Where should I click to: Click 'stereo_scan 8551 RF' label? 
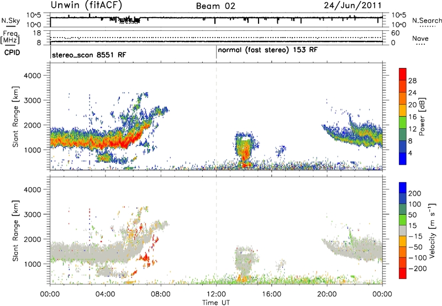89,55
